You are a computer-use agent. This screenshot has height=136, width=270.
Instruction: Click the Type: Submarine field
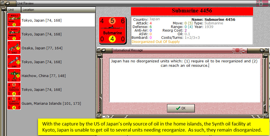[208, 23]
